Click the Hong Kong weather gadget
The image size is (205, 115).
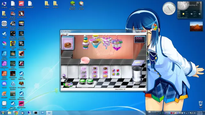pyautogui.click(x=189, y=10)
